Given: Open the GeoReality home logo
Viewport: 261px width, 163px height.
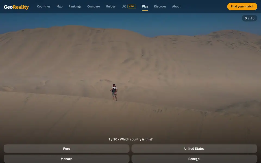Looking at the screenshot, I should coord(16,7).
